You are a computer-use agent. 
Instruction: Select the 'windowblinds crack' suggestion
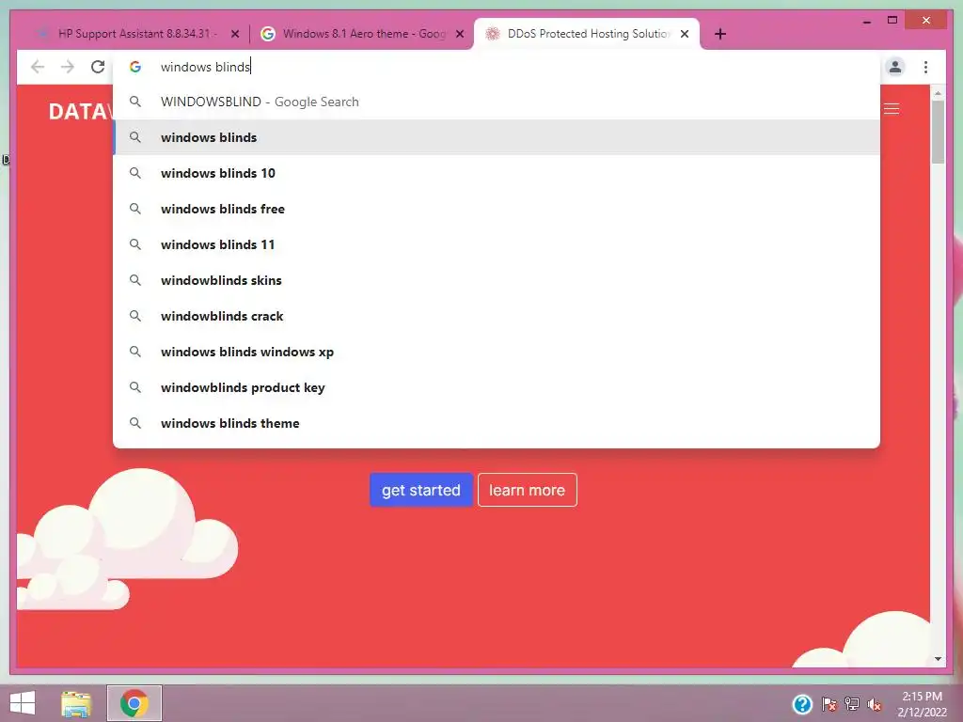497,316
